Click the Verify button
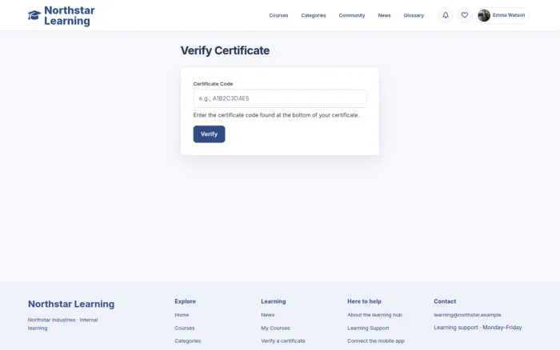 [209, 134]
